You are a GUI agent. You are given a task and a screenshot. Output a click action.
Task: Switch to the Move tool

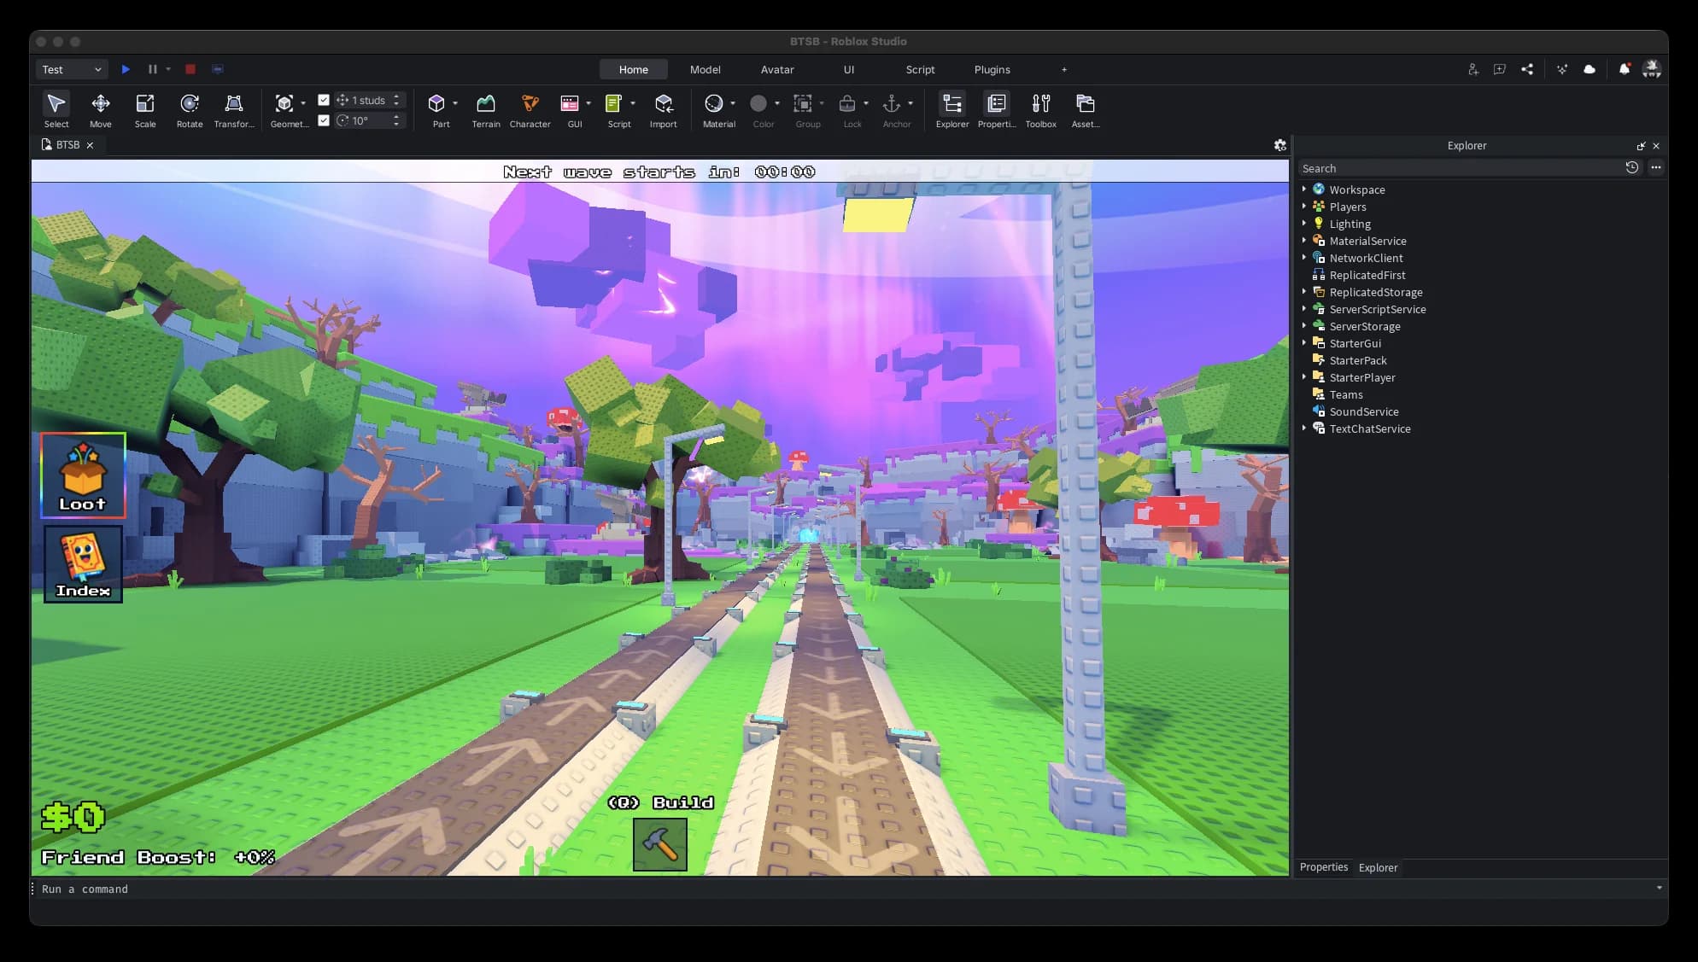click(100, 109)
